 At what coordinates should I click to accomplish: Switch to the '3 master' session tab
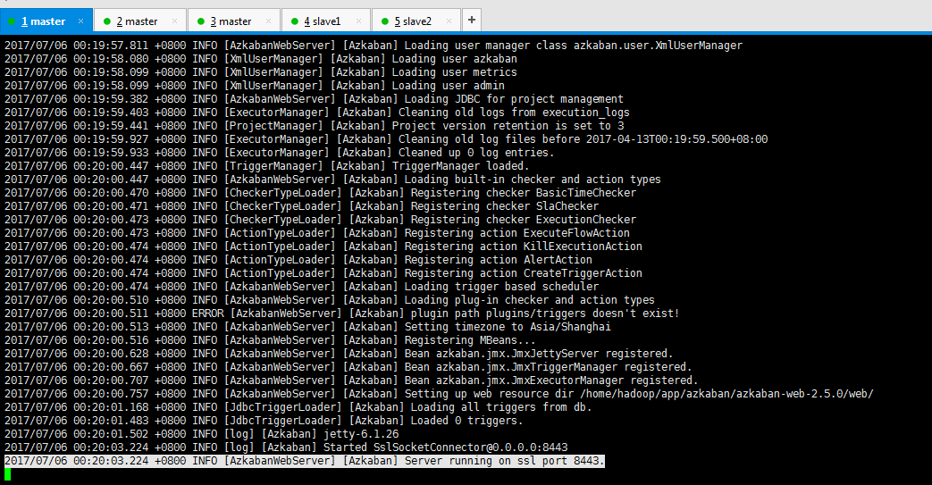[234, 21]
